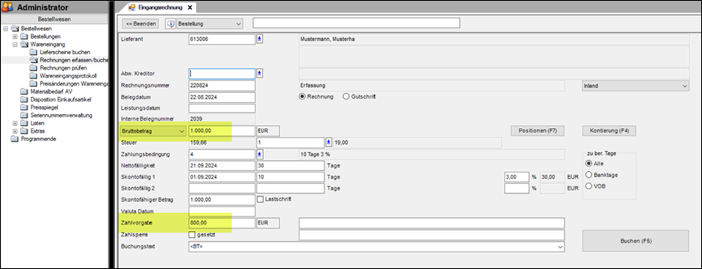Click the Kontierung (F4) button

609,131
